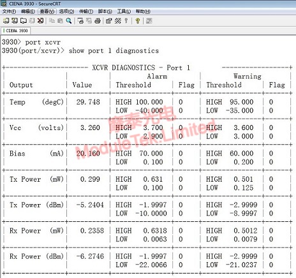Click the Tx Power mW value '0.299'
This screenshot has width=296, height=278.
coord(90,179)
